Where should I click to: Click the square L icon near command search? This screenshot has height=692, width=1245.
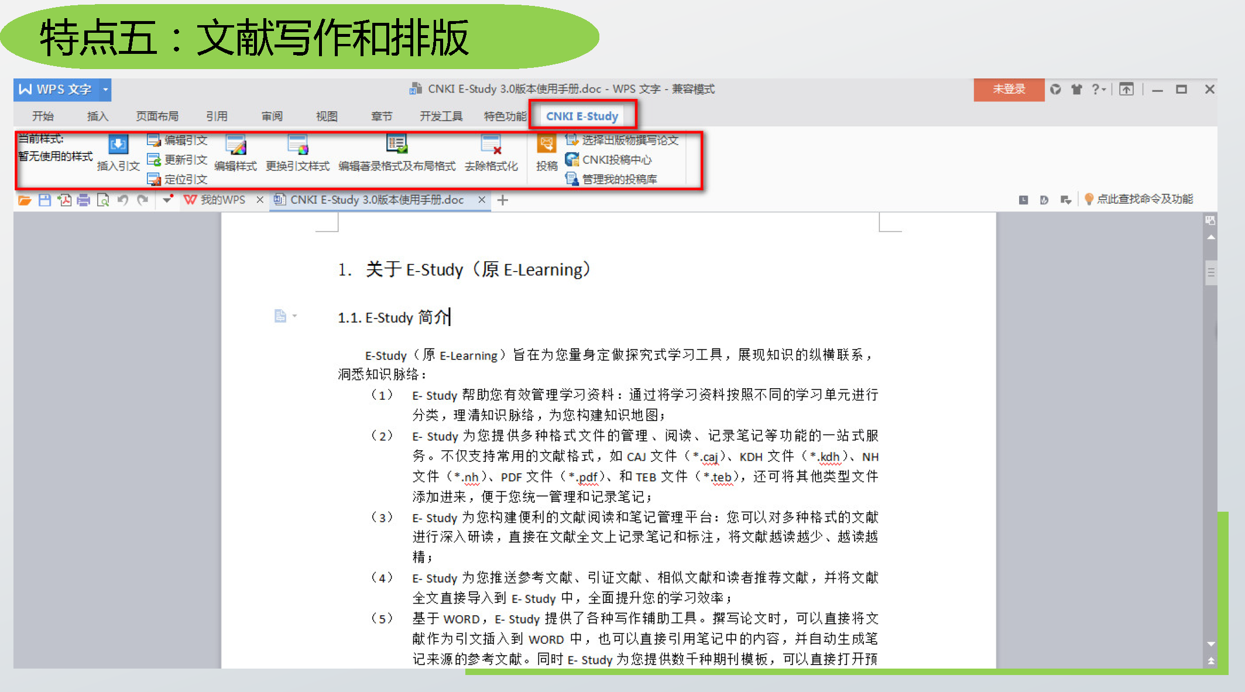[x=1024, y=200]
